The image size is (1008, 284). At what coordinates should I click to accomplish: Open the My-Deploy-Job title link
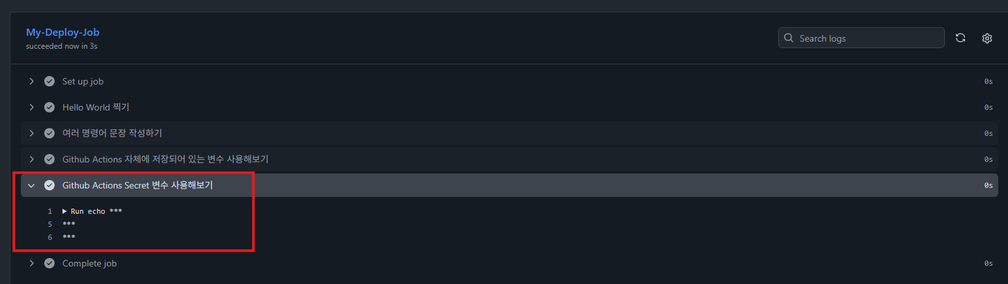[x=62, y=32]
